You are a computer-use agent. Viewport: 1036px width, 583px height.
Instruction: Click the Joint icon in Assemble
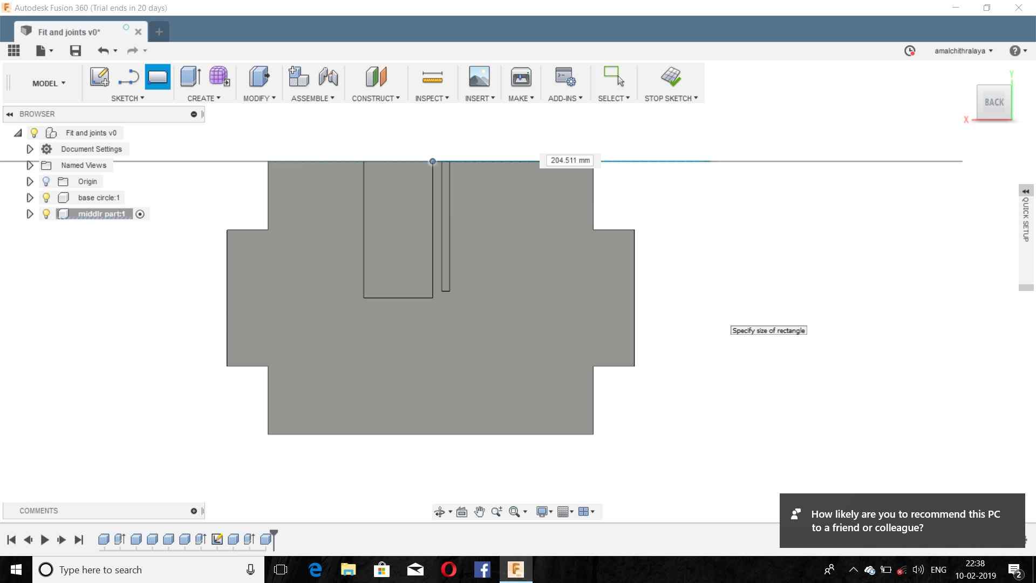[328, 77]
